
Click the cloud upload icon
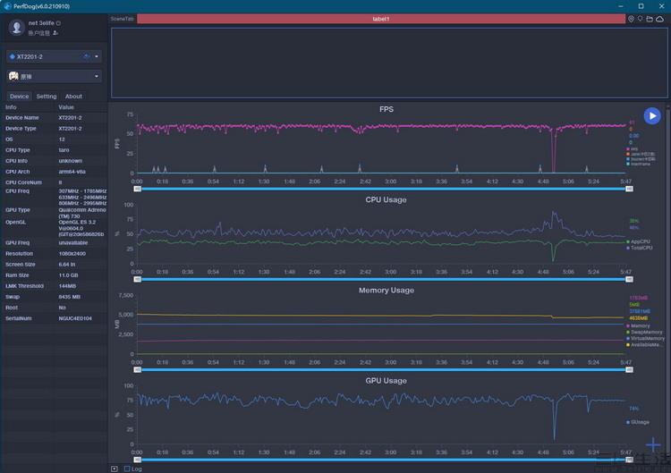tap(659, 19)
